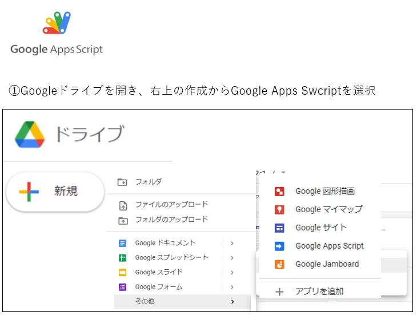417x316 pixels.
Task: Choose アプリを追加 option
Action: (320, 291)
